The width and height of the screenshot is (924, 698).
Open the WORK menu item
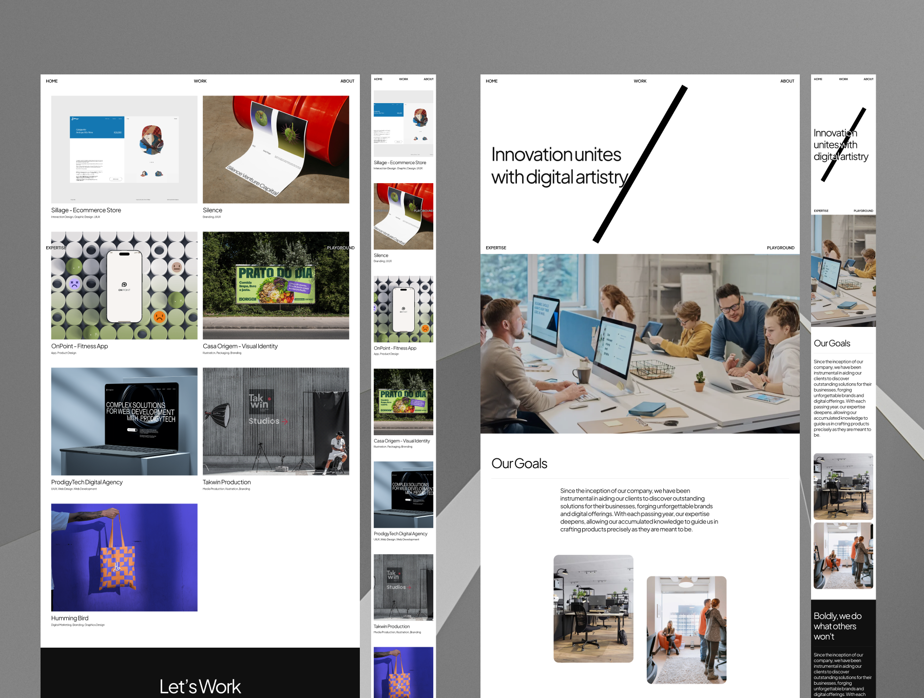click(200, 81)
